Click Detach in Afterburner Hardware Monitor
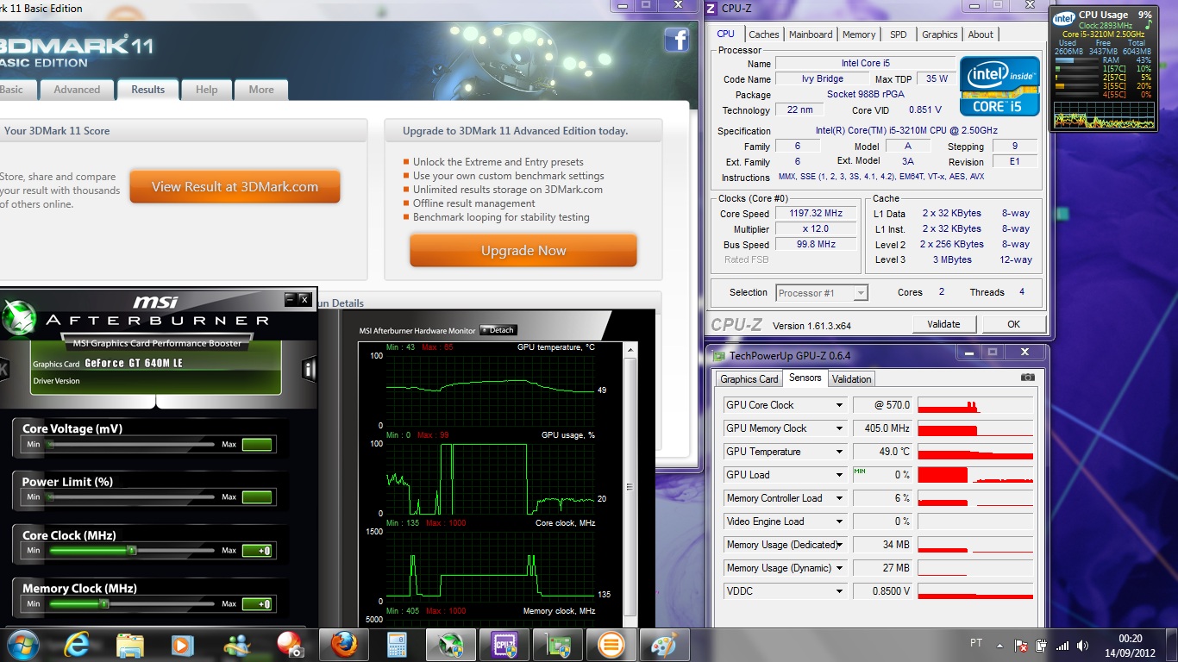Screen dimensions: 1178x662 click(498, 330)
